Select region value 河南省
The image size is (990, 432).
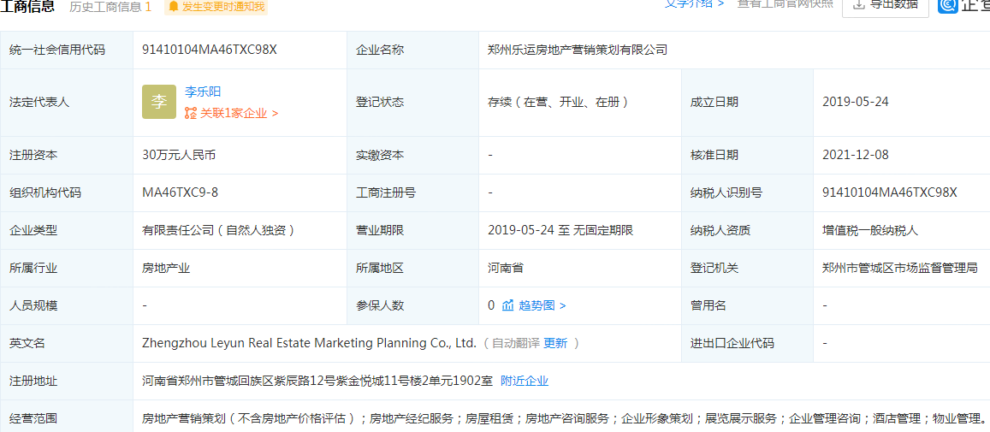[x=505, y=269]
